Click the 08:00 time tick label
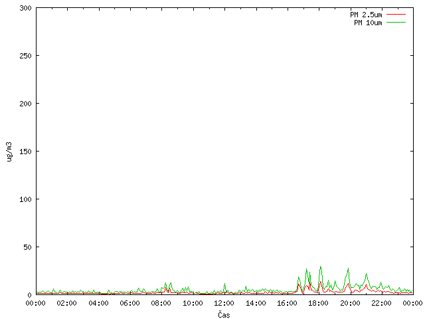The width and height of the screenshot is (425, 319). pos(161,303)
